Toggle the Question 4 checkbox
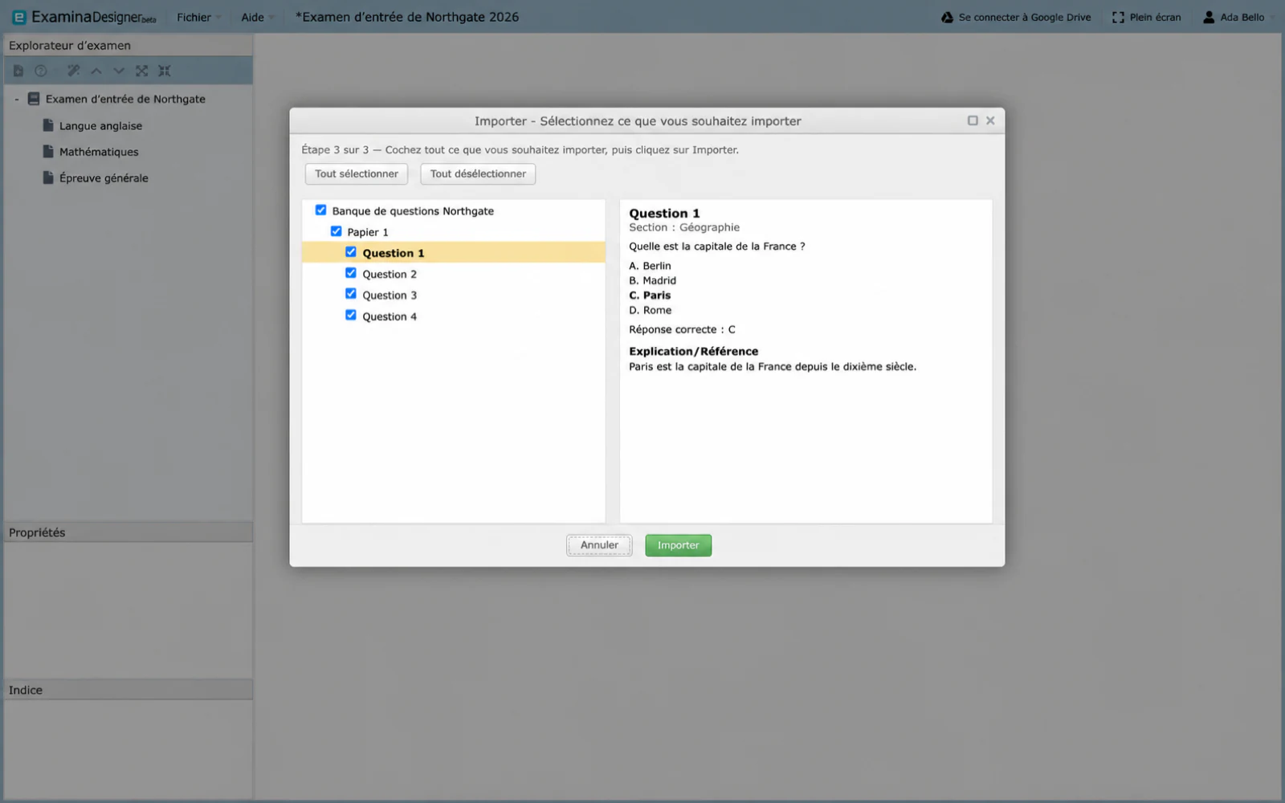The image size is (1285, 803). click(x=351, y=316)
